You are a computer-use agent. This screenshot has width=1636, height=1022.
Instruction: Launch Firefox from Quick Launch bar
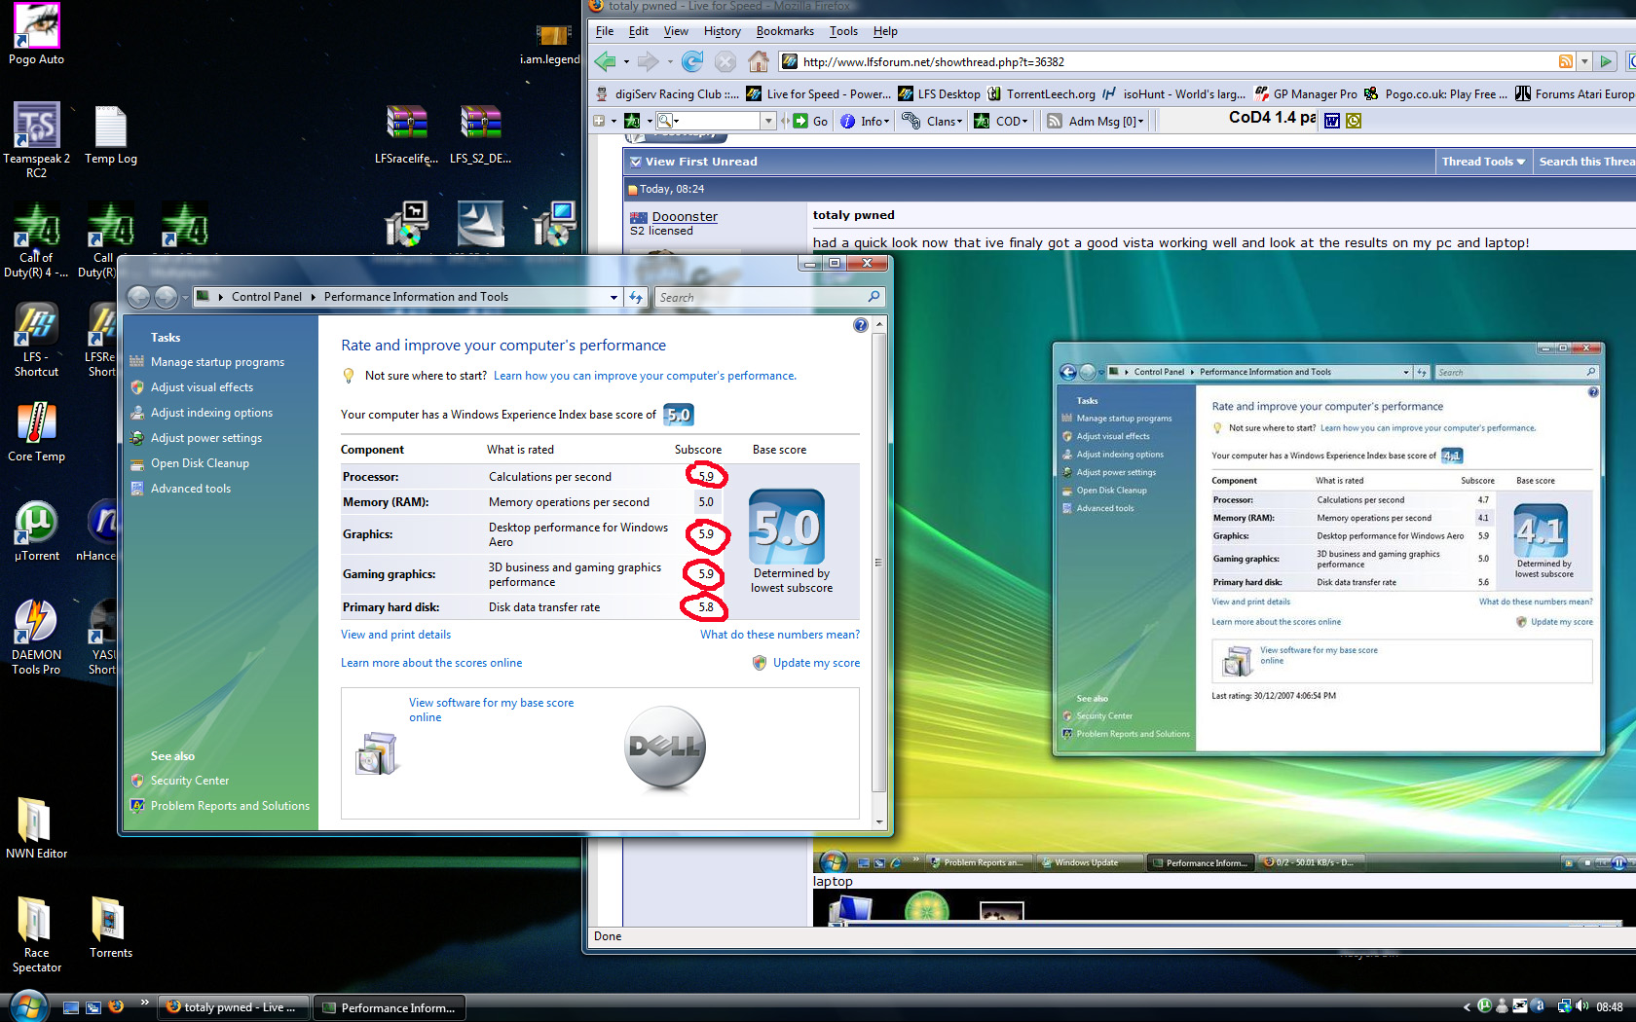116,1006
